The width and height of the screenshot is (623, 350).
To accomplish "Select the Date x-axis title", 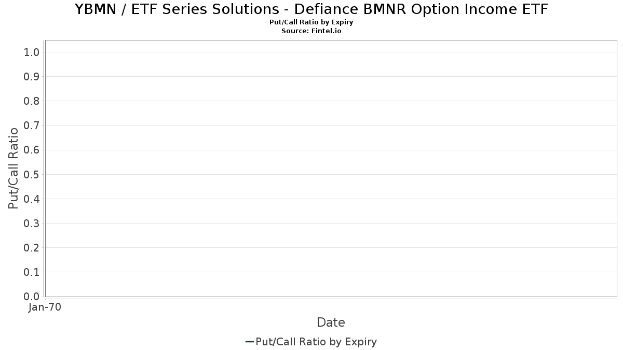I will tap(331, 323).
